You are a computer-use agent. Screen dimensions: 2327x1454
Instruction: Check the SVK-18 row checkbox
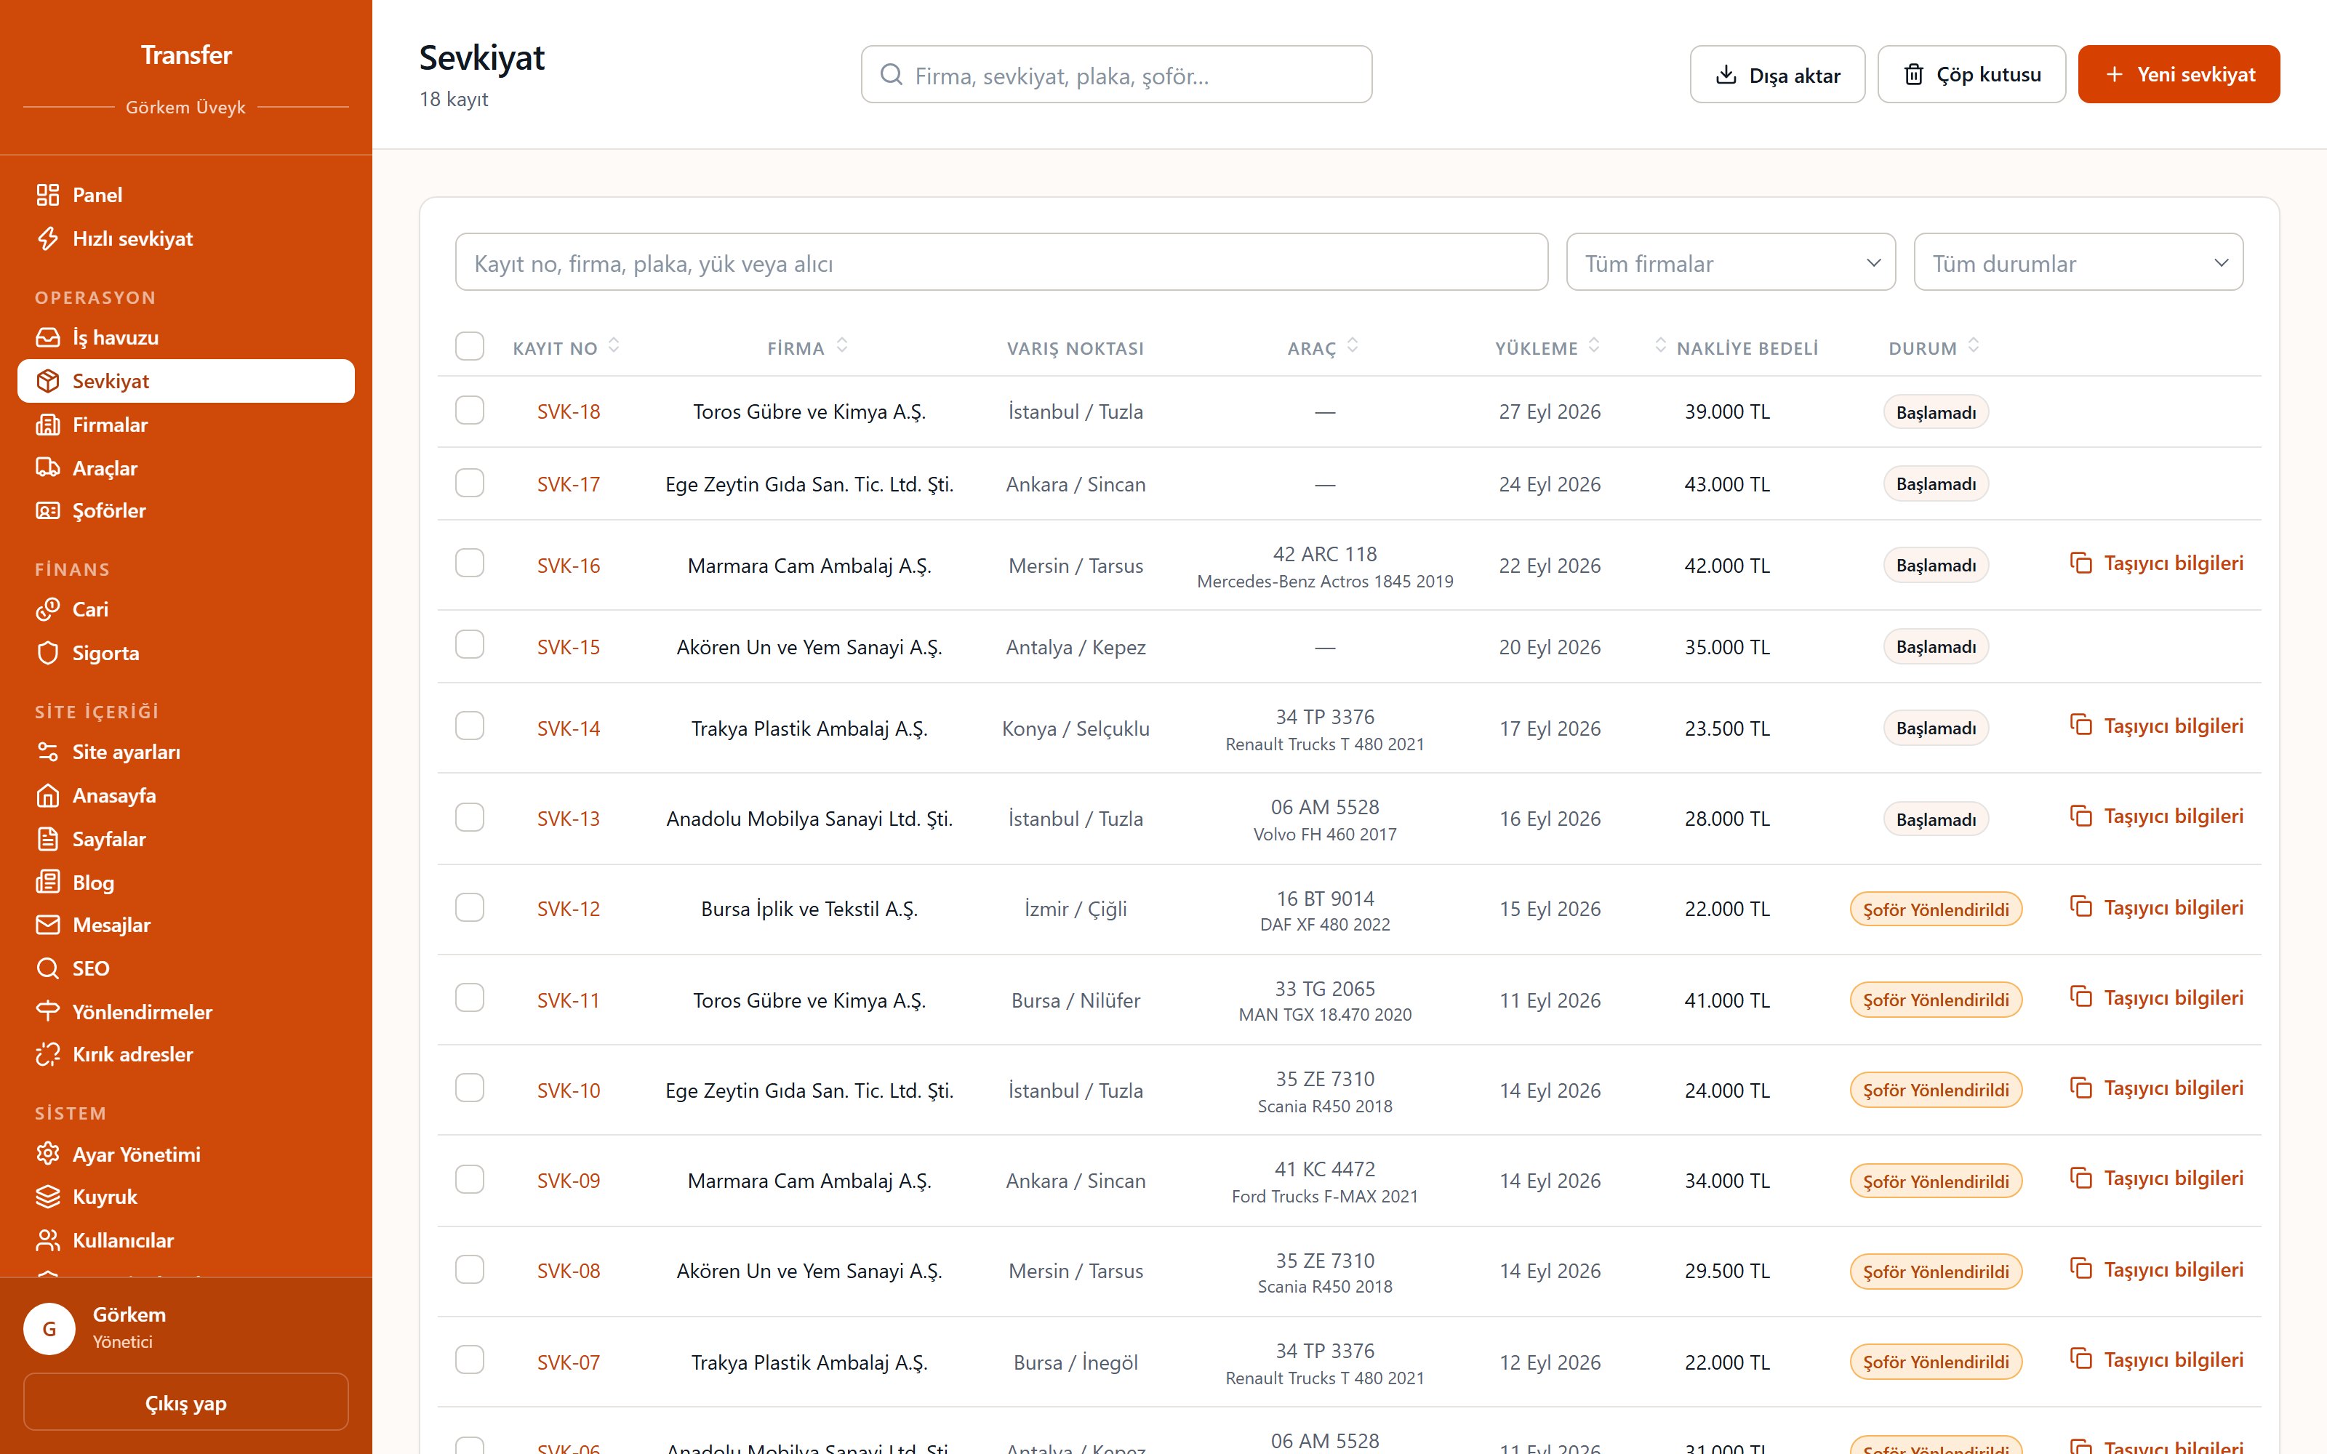(x=469, y=411)
